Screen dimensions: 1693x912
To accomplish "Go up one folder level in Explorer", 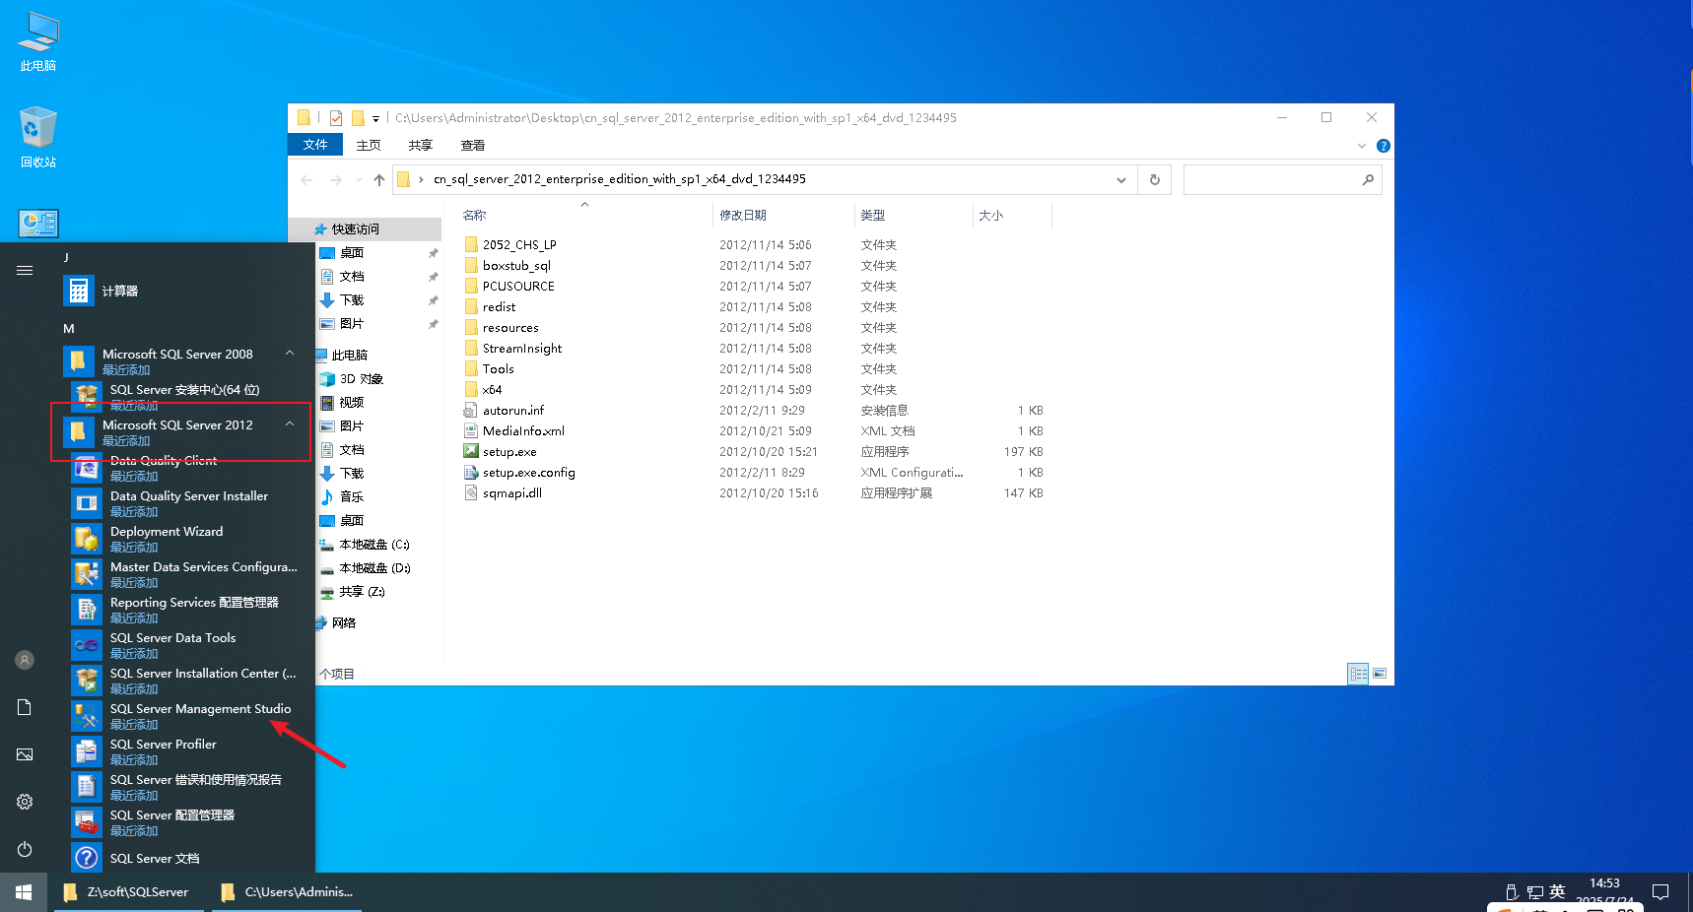I will tap(378, 179).
